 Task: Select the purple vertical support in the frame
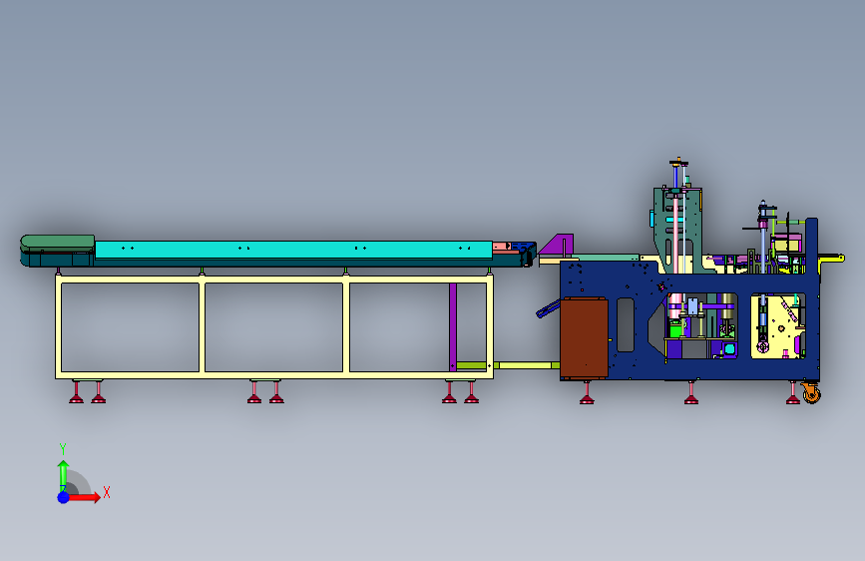[x=453, y=326]
